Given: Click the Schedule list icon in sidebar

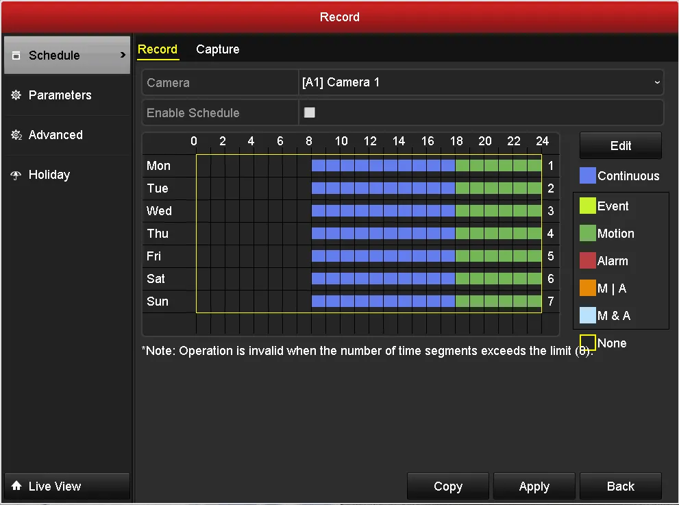Looking at the screenshot, I should coord(16,56).
